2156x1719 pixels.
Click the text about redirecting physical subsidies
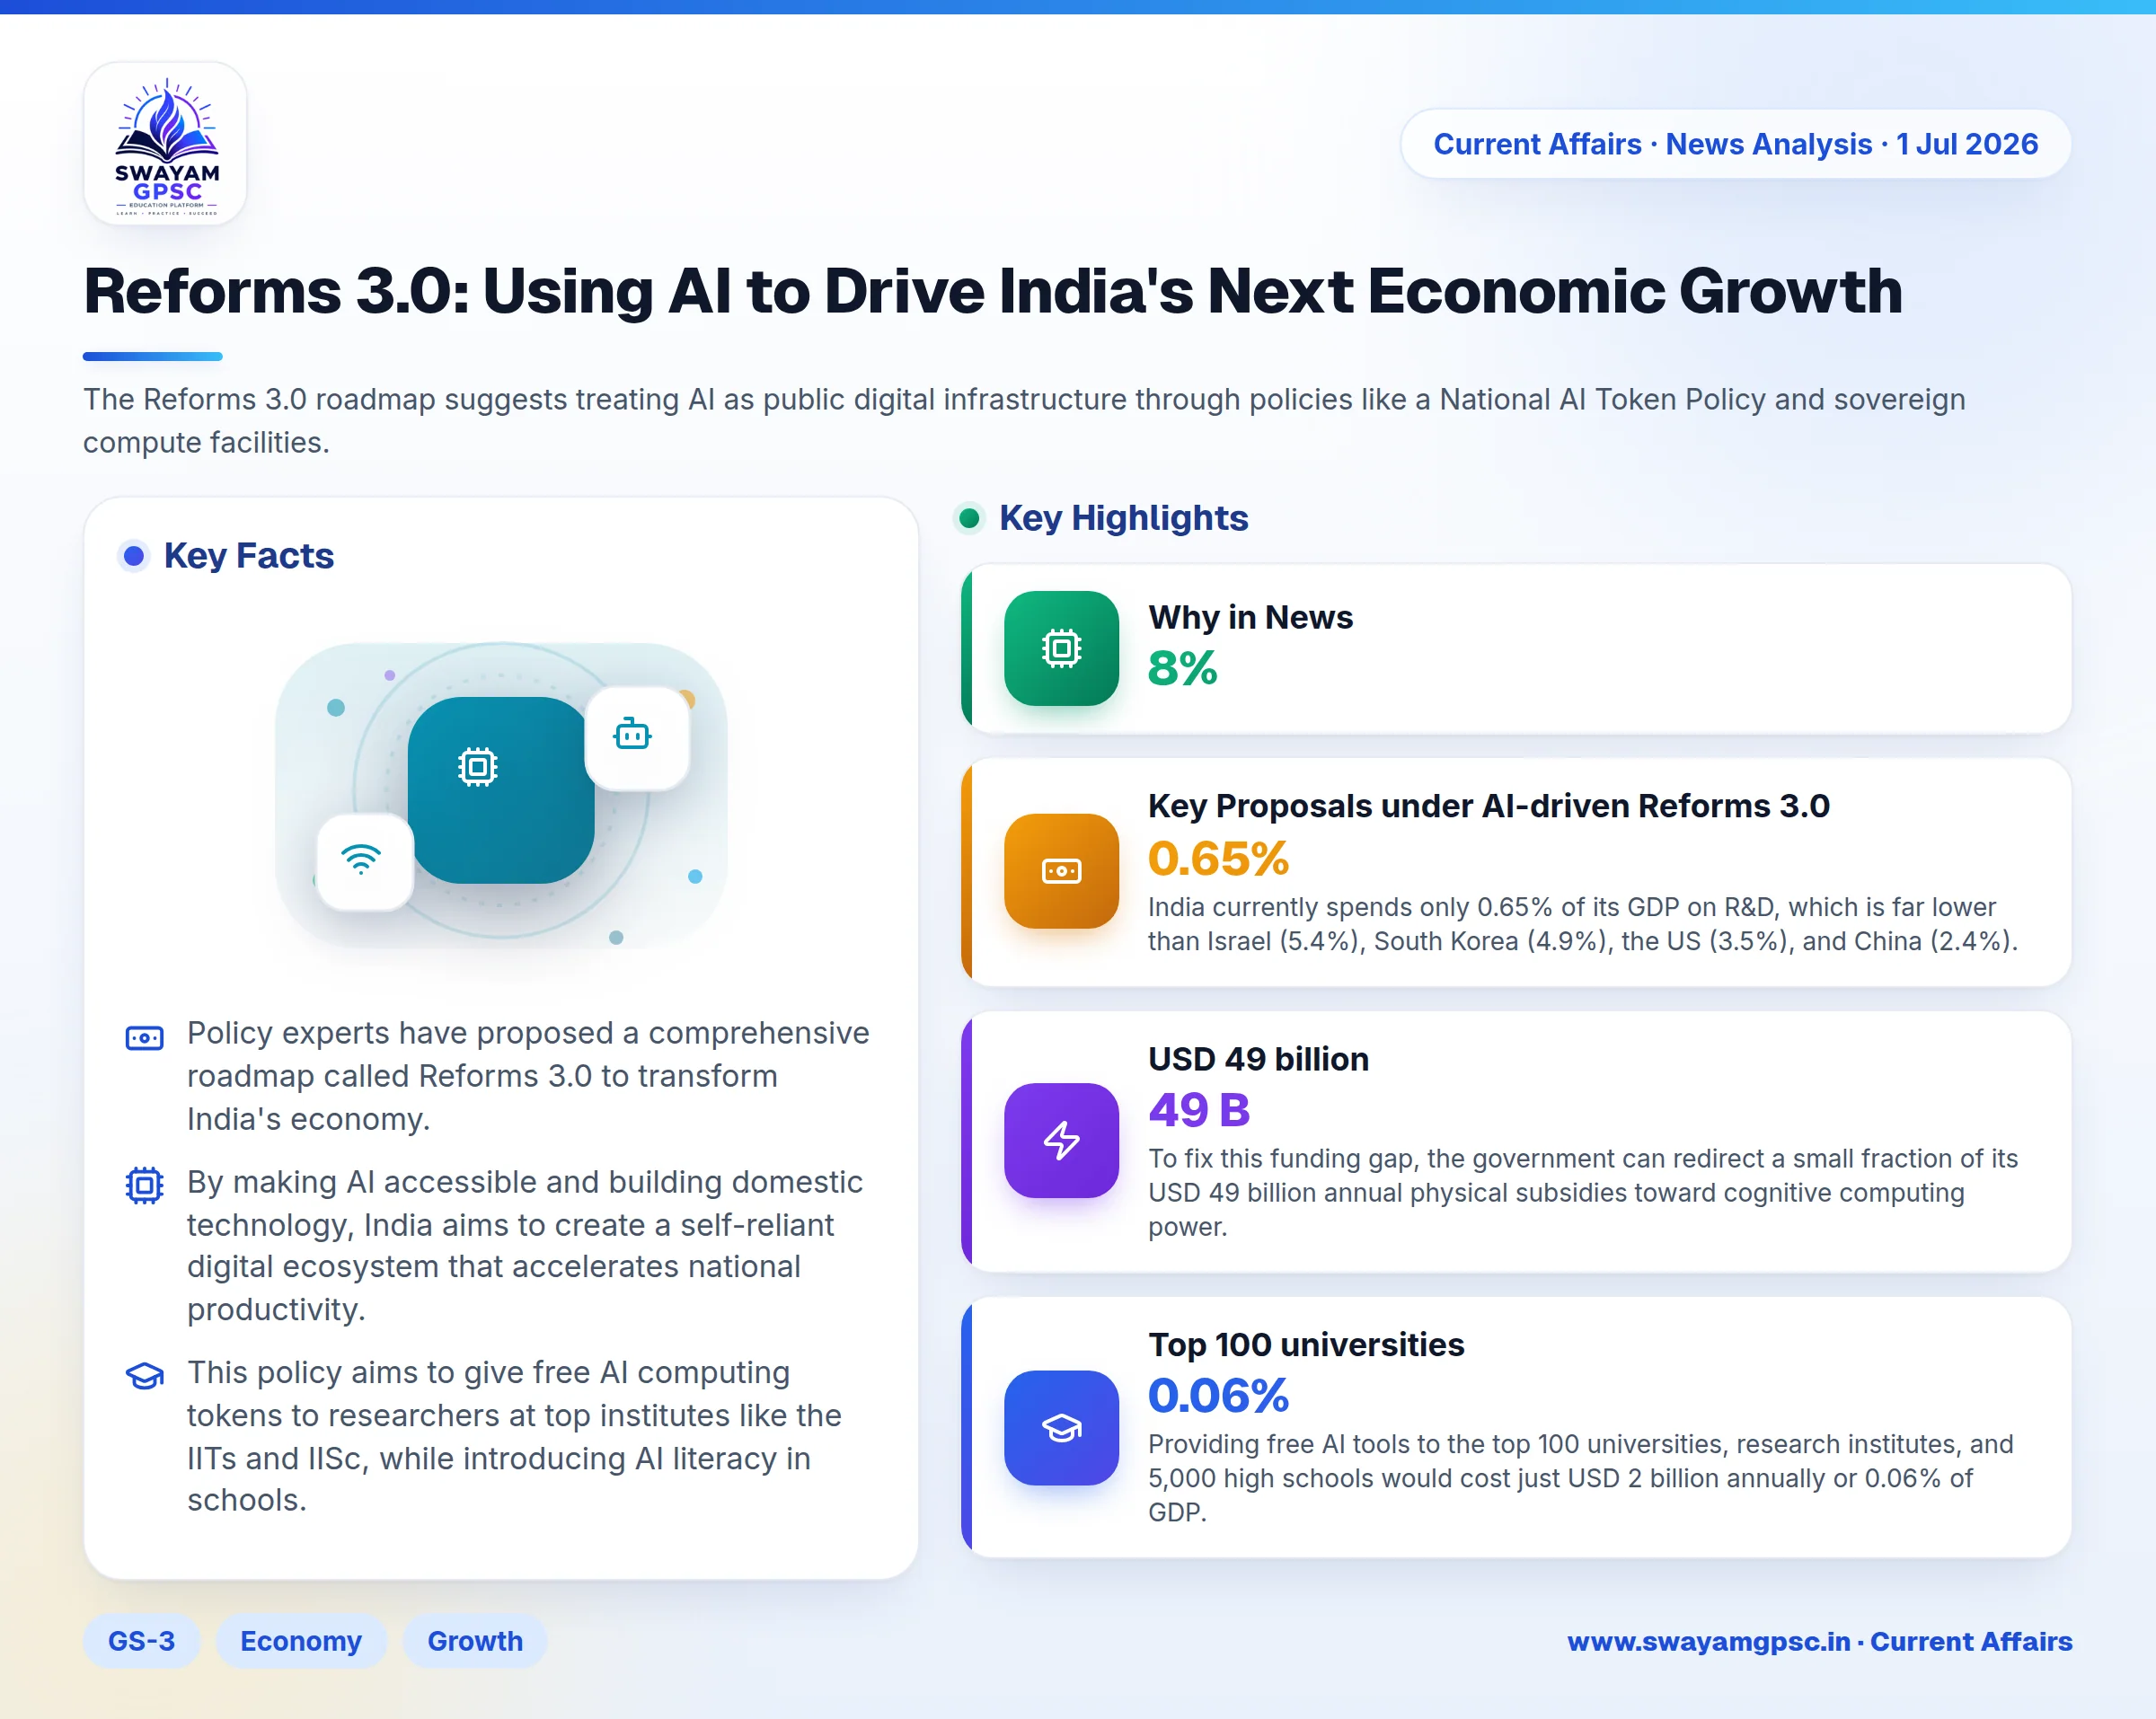tap(1582, 1192)
